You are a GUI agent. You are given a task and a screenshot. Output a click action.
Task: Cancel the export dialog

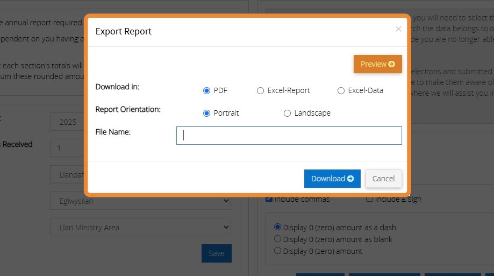[383, 179]
